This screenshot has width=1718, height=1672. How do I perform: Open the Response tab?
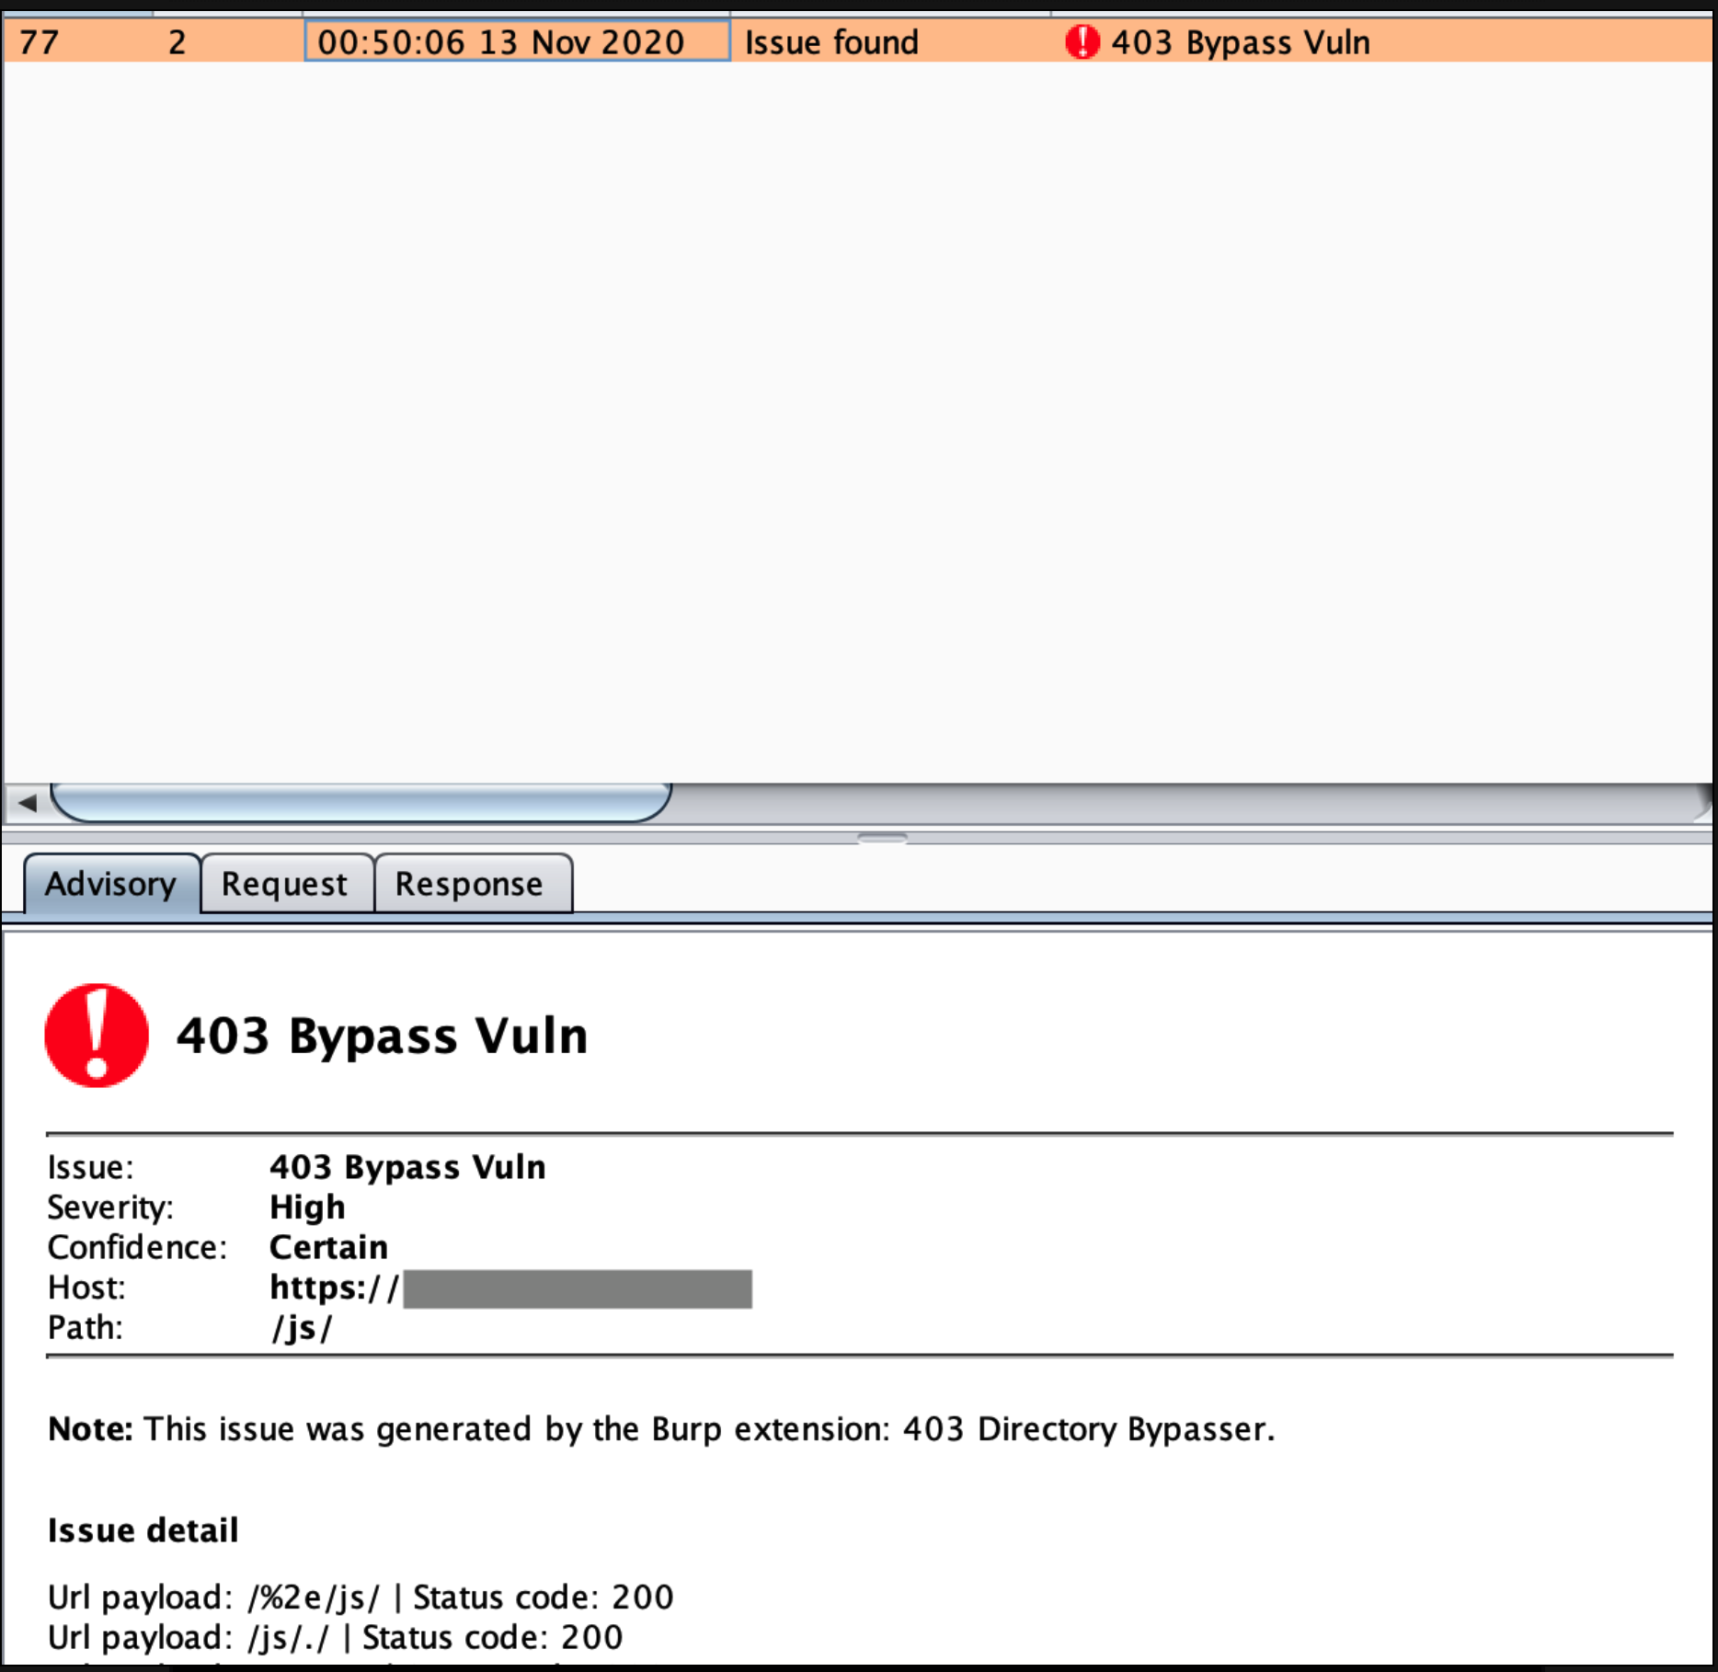point(469,884)
